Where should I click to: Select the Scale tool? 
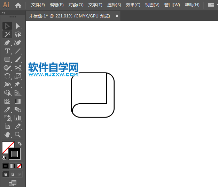pyautogui.click(x=18, y=76)
